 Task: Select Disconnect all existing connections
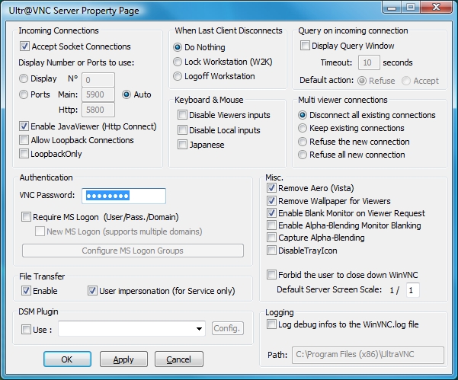pyautogui.click(x=303, y=115)
